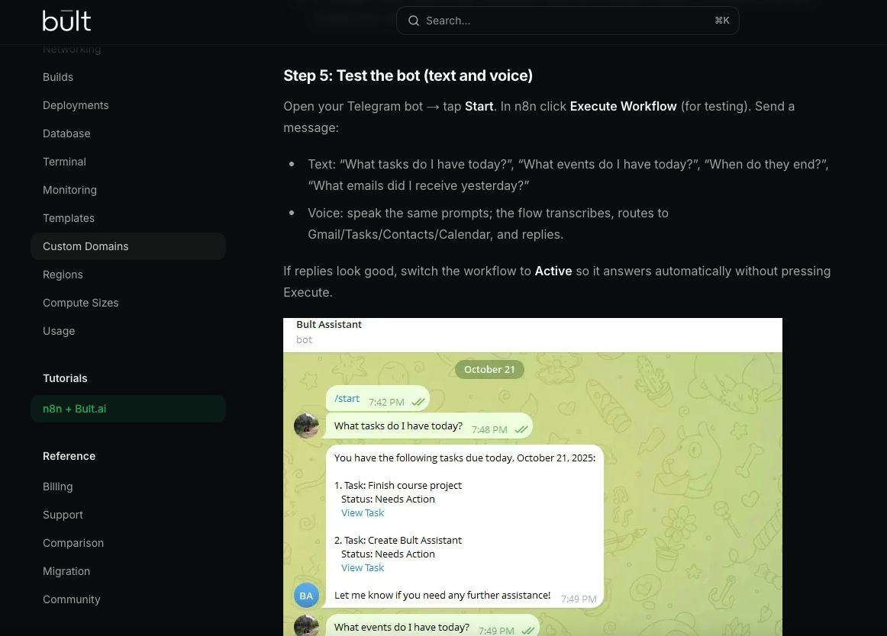Open the Bult logo homepage

point(66,21)
